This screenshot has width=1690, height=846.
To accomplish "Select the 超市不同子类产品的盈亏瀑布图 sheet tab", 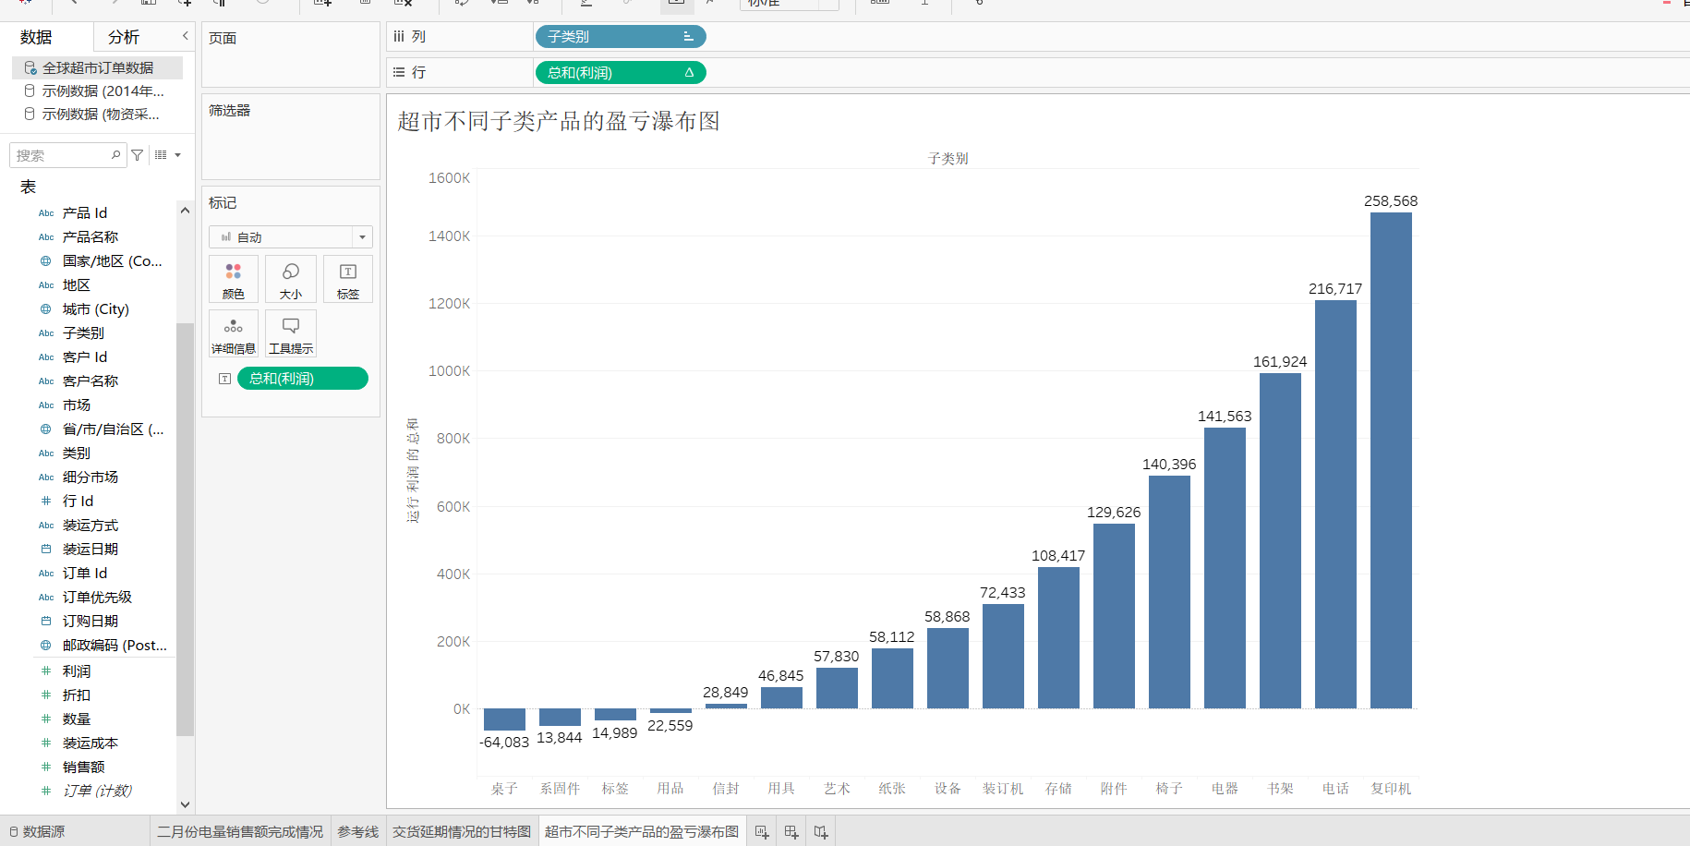I will pyautogui.click(x=642, y=832).
